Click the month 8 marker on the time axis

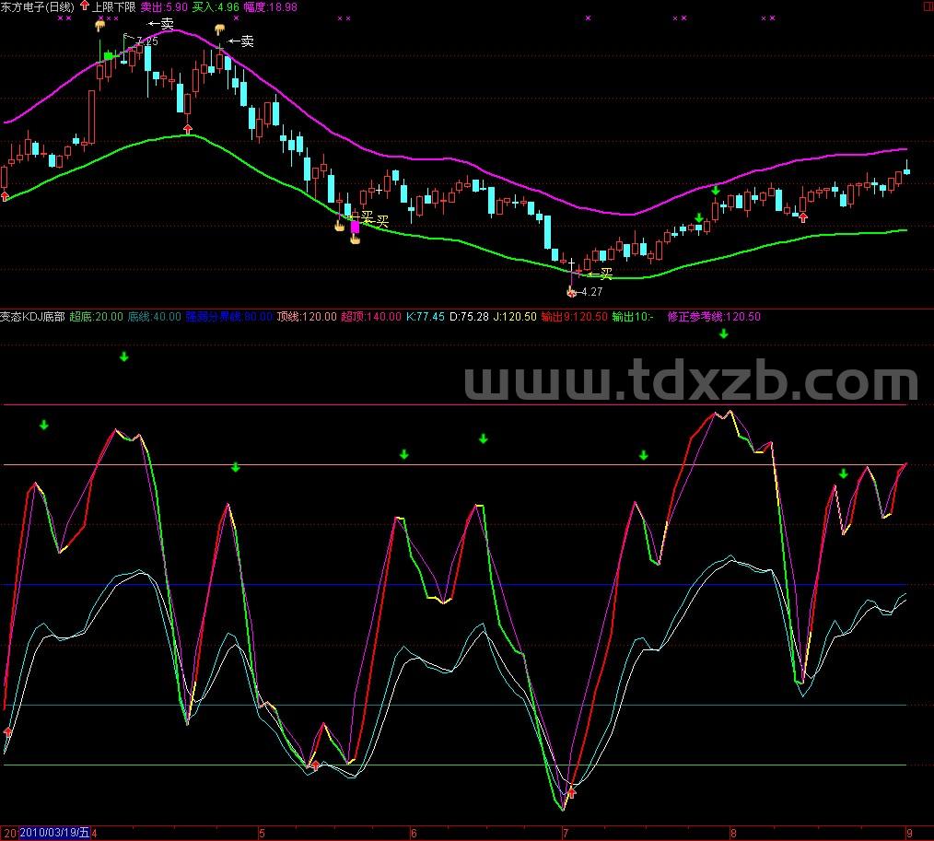pos(733,834)
